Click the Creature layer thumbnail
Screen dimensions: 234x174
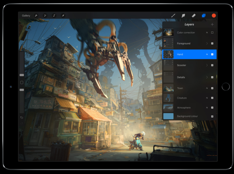pos(168,98)
